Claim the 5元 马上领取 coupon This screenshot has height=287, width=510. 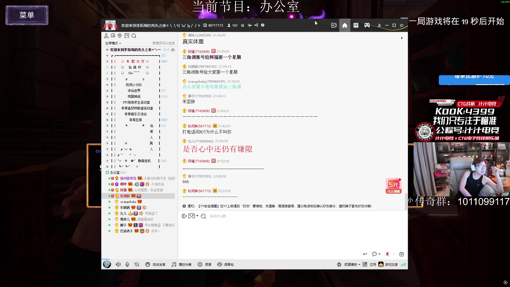393,186
